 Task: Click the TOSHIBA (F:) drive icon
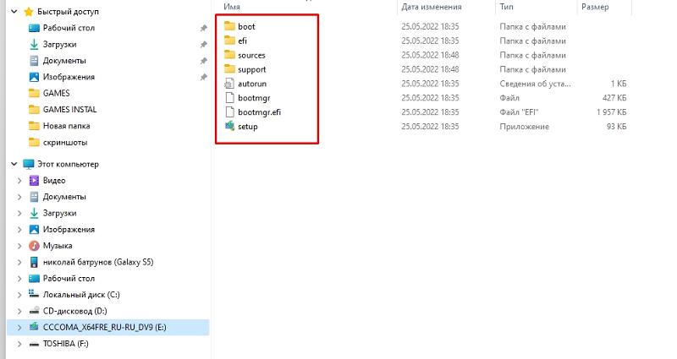(34, 344)
